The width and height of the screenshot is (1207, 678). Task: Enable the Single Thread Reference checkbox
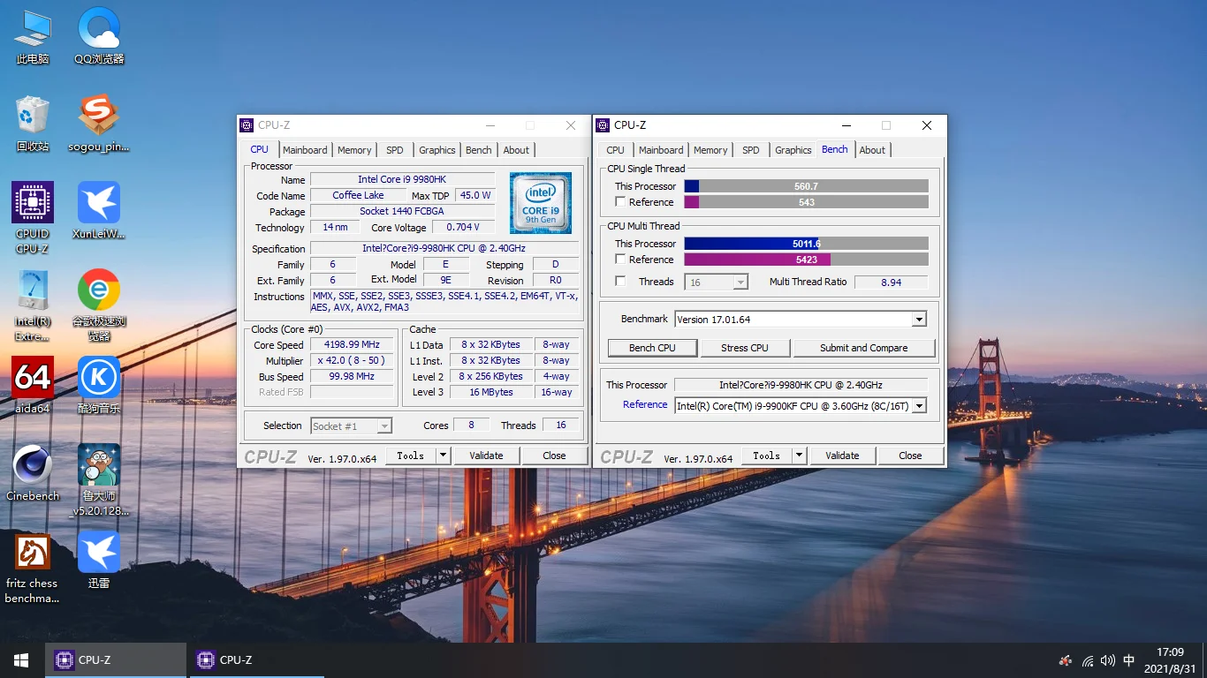point(620,202)
